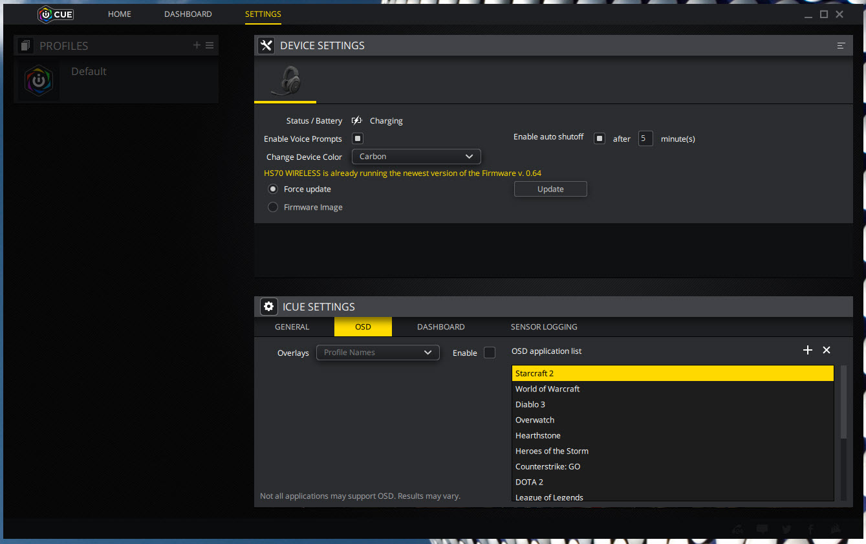Choose Overwatch from application list

[x=673, y=420]
